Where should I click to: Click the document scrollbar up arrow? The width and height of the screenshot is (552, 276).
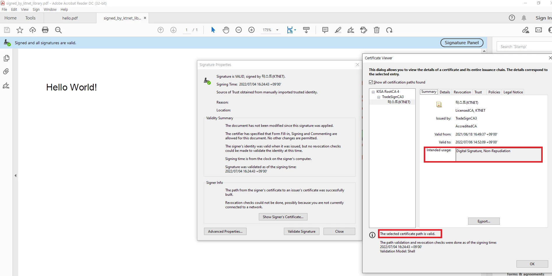pos(484,51)
